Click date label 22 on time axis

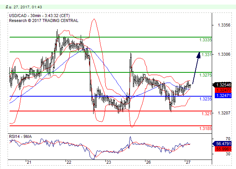[x=69, y=162]
